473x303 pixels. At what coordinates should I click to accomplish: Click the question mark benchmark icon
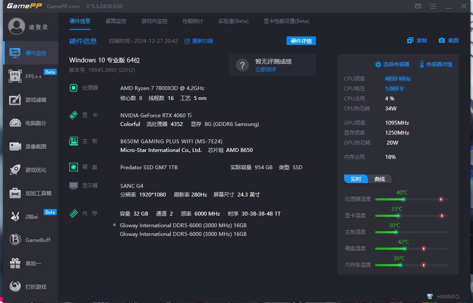(x=242, y=65)
